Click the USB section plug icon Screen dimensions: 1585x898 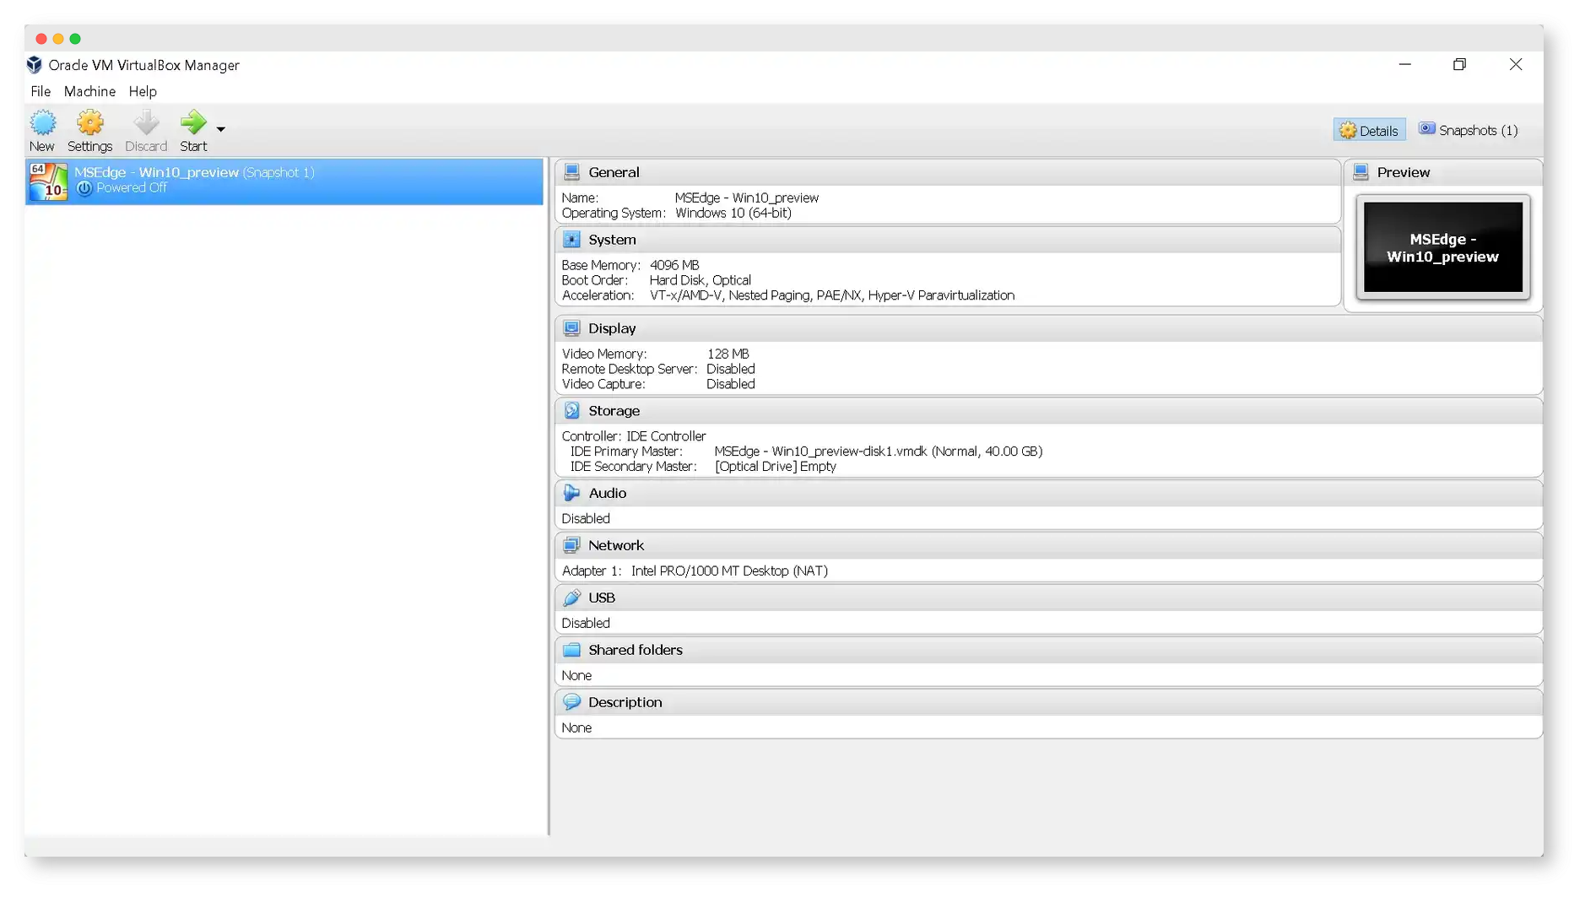pos(571,598)
